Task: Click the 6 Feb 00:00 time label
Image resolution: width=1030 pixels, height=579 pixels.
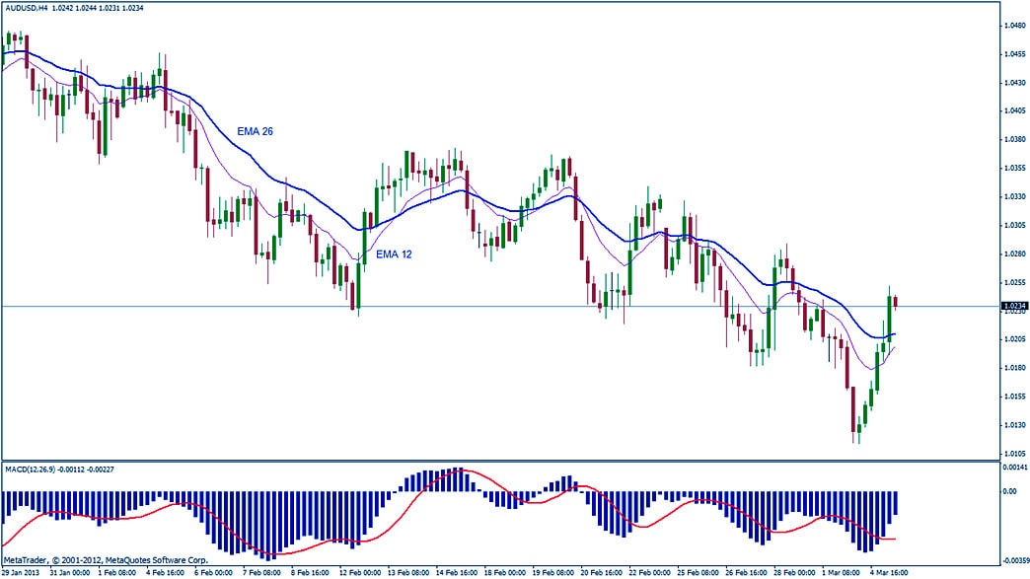Action: [x=213, y=572]
